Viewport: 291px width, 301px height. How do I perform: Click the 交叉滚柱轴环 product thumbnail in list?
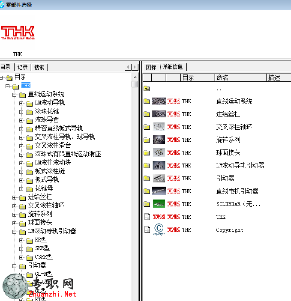pos(159,127)
